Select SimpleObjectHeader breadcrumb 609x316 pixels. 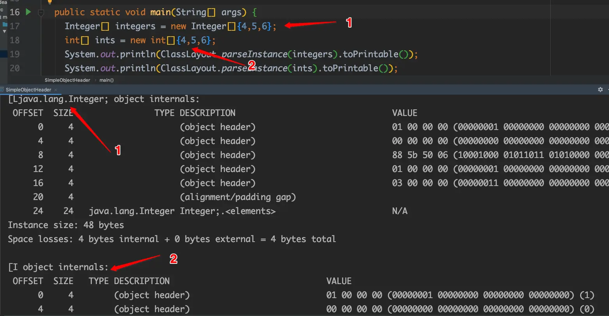pyautogui.click(x=67, y=80)
